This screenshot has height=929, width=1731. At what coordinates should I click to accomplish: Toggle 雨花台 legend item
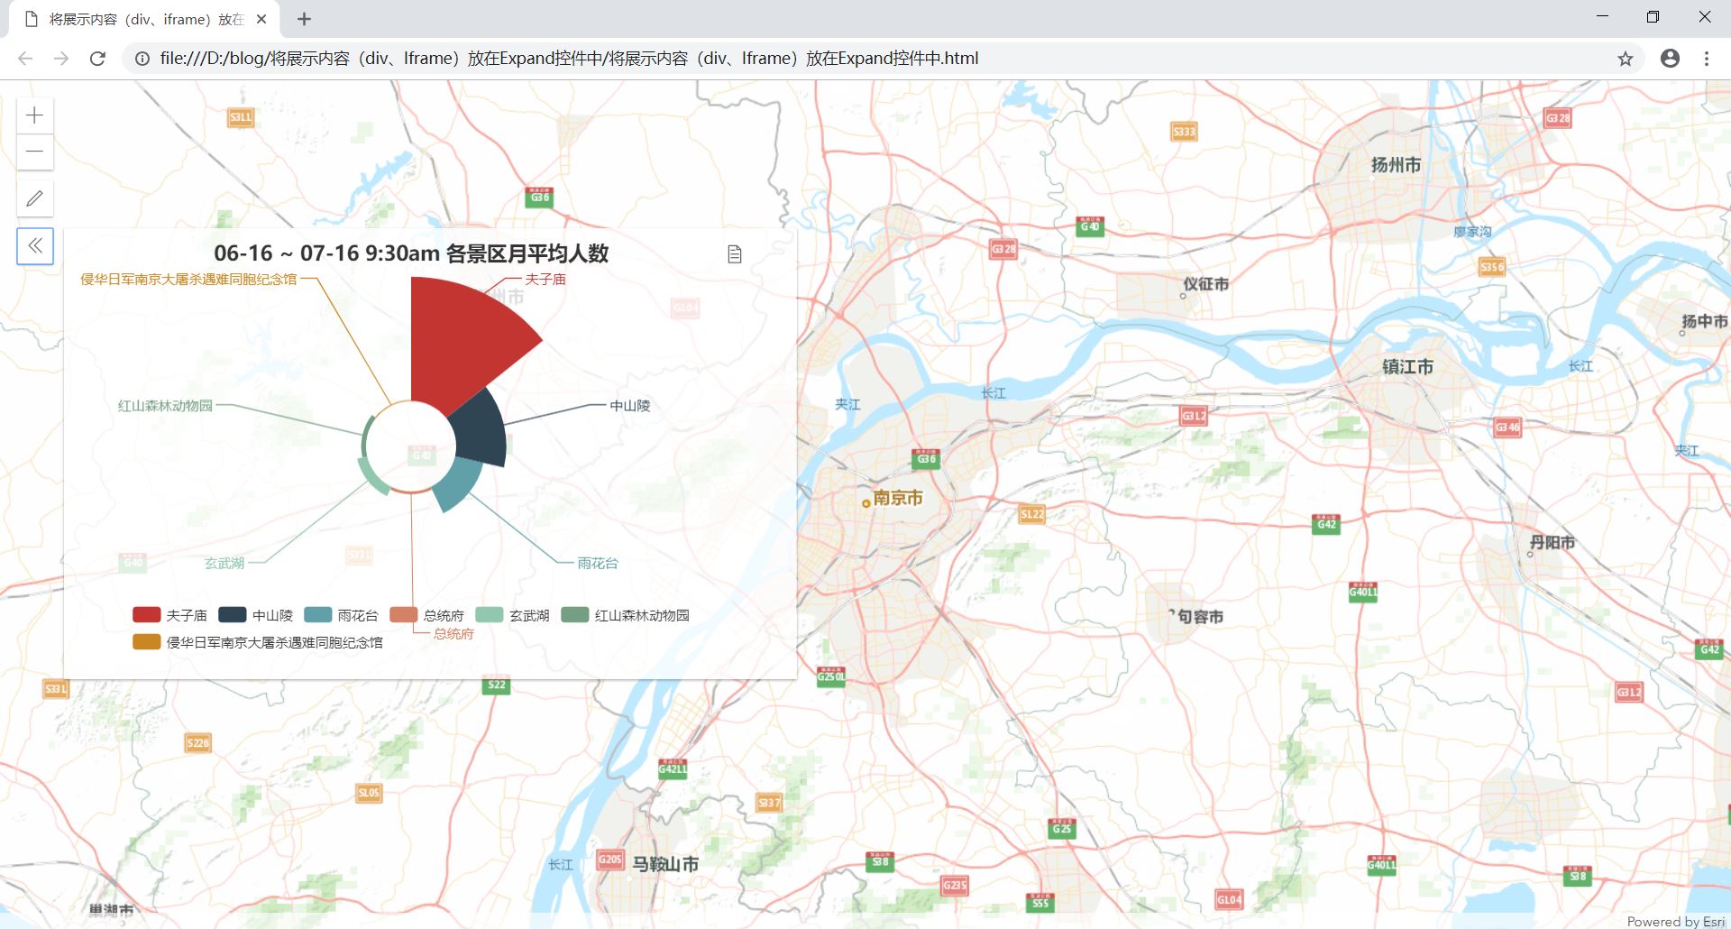click(x=341, y=615)
